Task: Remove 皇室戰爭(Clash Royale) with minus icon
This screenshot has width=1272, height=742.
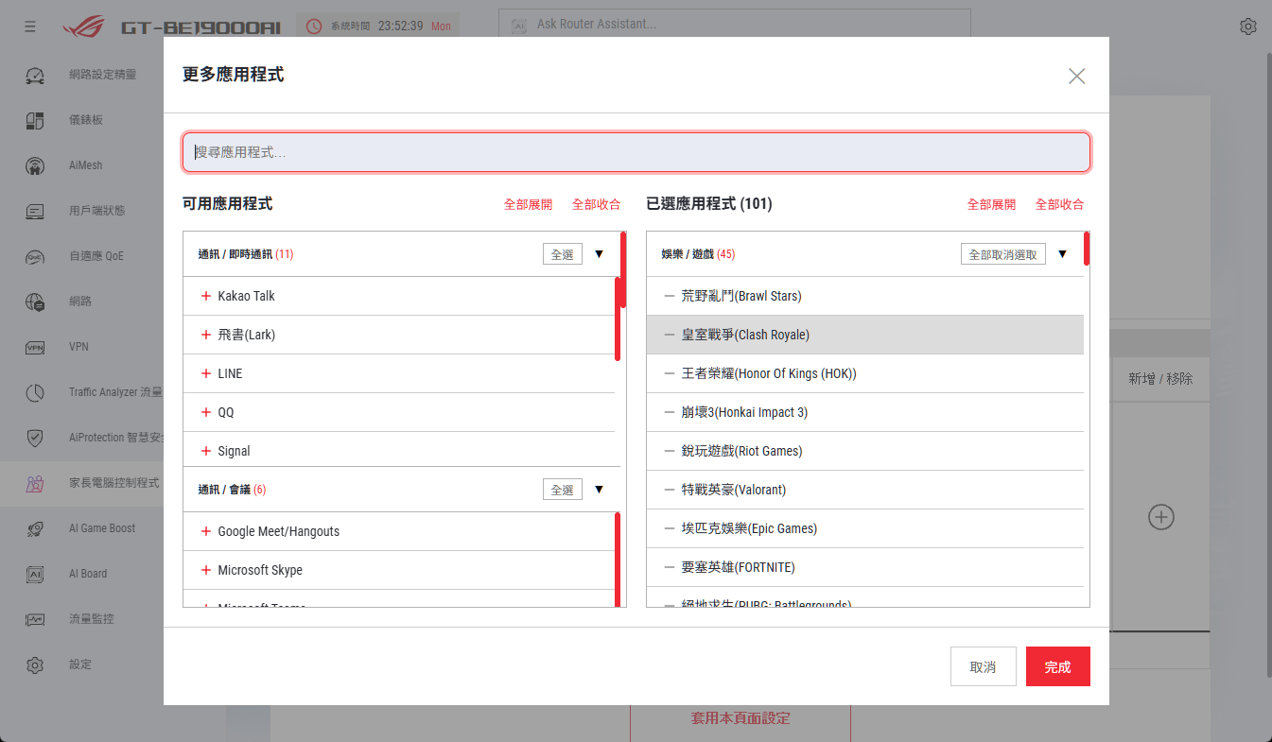Action: (670, 335)
